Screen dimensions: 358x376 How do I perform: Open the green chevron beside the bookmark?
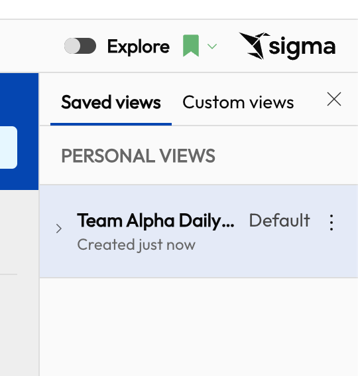tap(212, 46)
